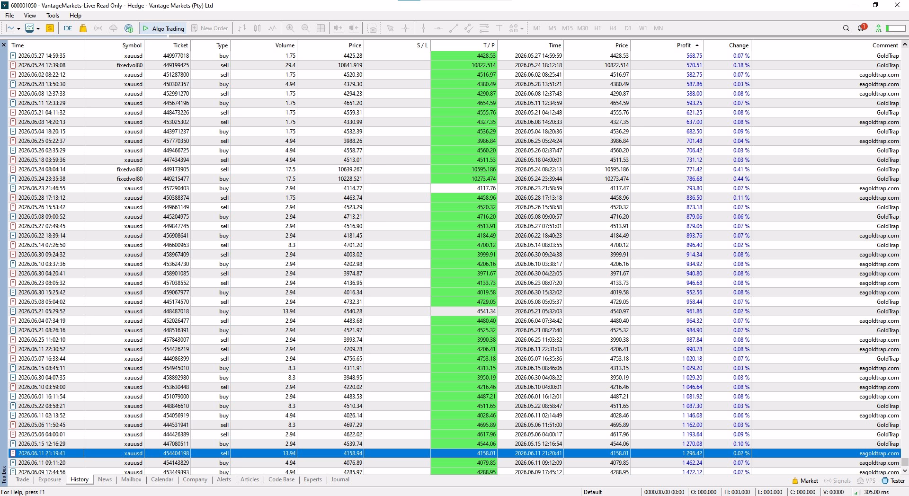Screen dimensions: 909x496
Task: Open the Help menu
Action: tap(75, 16)
